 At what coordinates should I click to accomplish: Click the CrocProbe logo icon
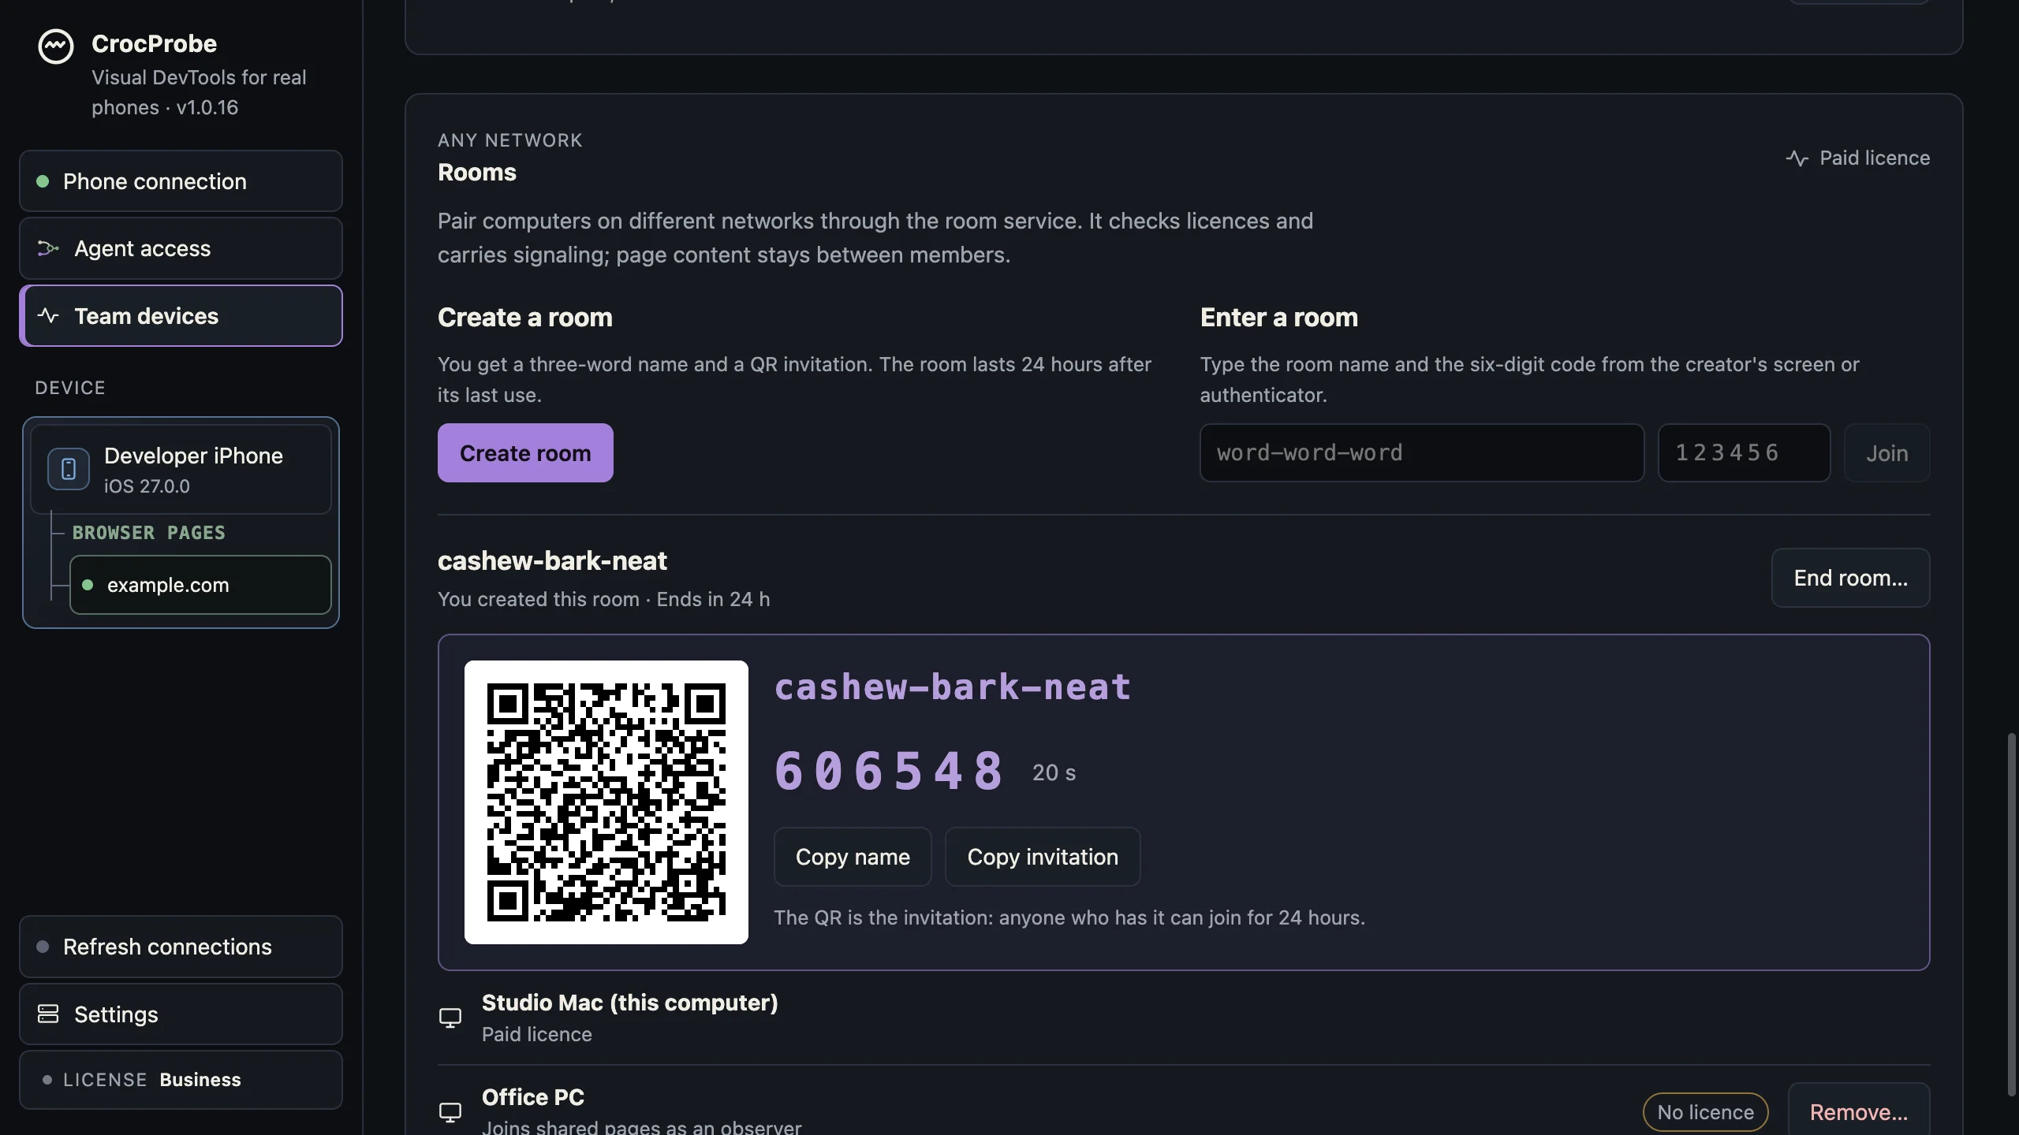[56, 47]
